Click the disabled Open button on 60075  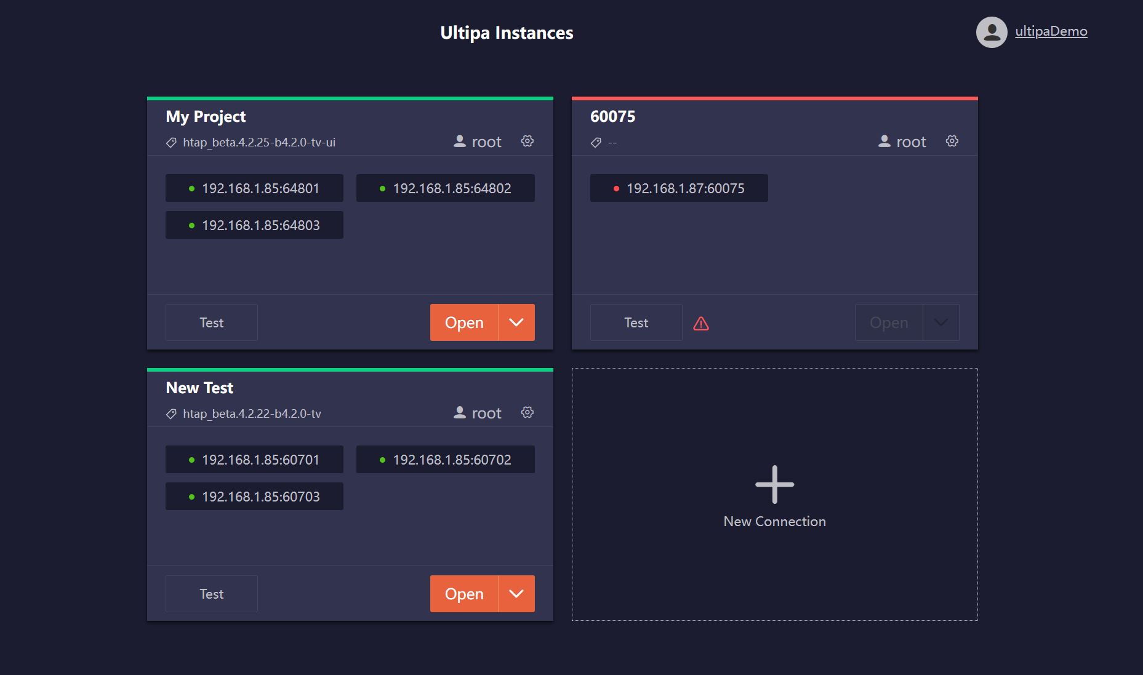889,322
